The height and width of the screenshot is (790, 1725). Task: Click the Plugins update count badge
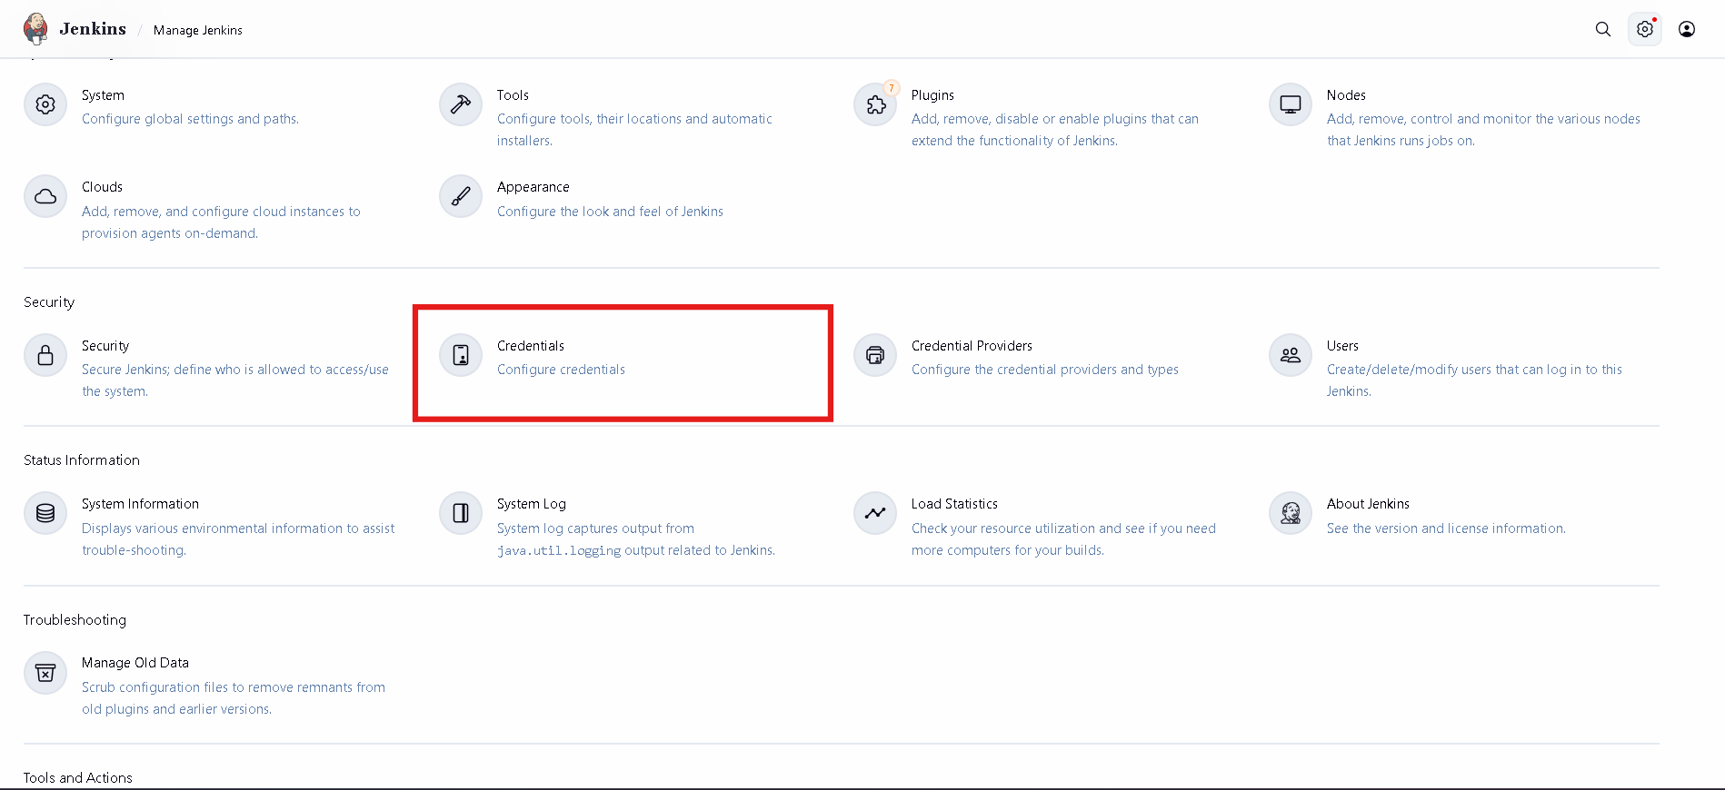coord(892,88)
